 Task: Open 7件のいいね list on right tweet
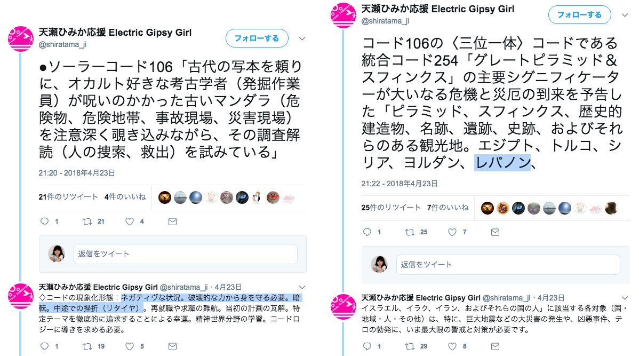pos(448,208)
